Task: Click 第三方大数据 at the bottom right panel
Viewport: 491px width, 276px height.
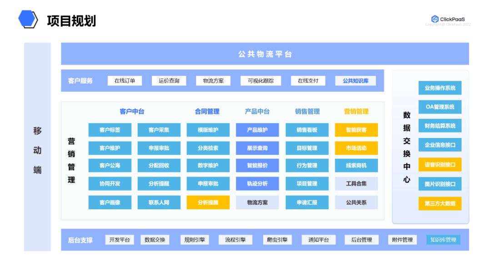Action: 440,204
